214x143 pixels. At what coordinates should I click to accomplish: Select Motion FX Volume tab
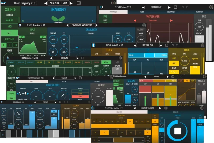[x=40, y=62]
